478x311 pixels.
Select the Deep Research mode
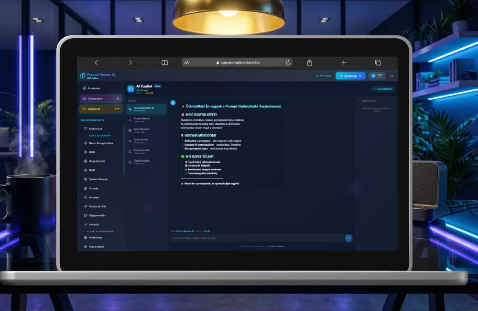(141, 129)
